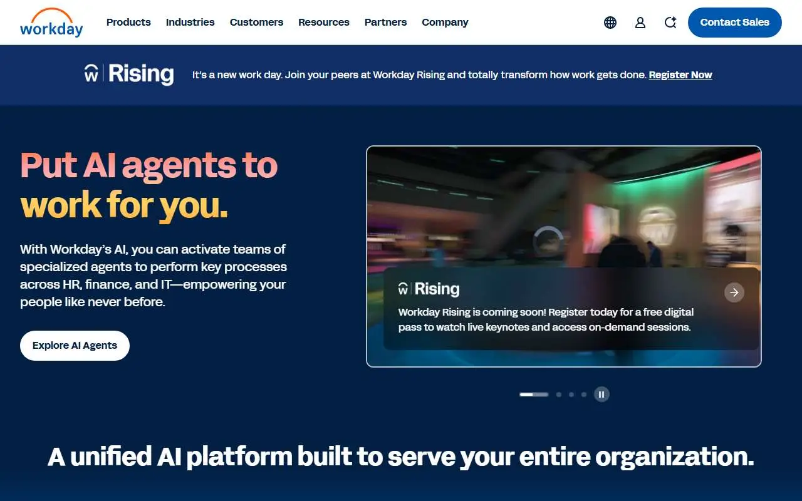
Task: Click the Workday logo
Action: click(51, 23)
